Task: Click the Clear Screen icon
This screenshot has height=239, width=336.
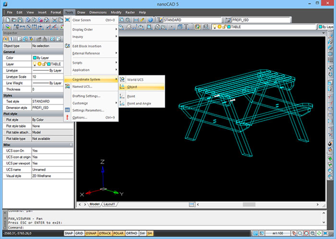Action: pos(67,20)
